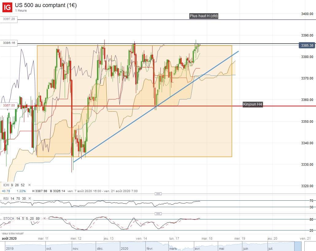Select the blue ascending trendline
Screen dimensions: 316x251
pos(156,106)
